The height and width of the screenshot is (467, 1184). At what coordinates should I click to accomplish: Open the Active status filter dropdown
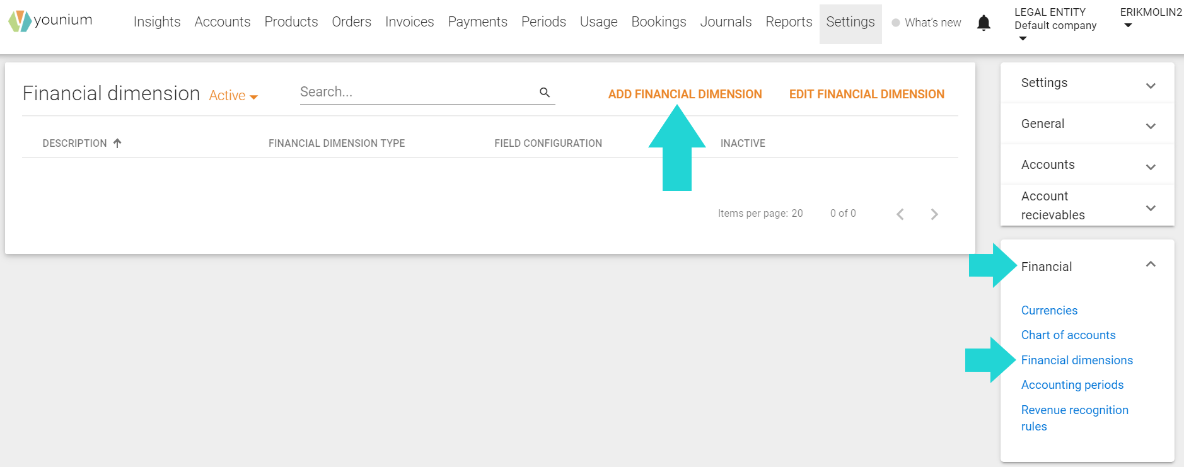pyautogui.click(x=233, y=96)
